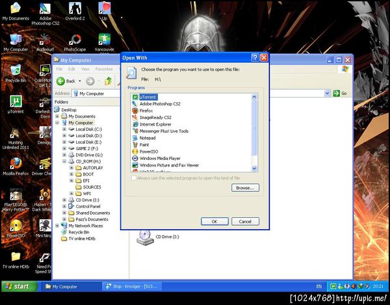
Task: Click the Browse... button
Action: [x=245, y=188]
